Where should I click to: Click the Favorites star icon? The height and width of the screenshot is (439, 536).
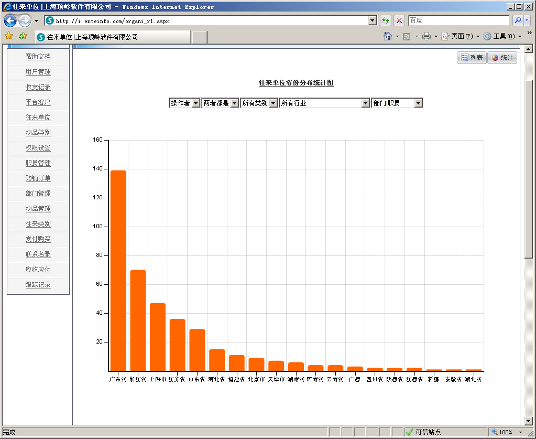pyautogui.click(x=8, y=36)
